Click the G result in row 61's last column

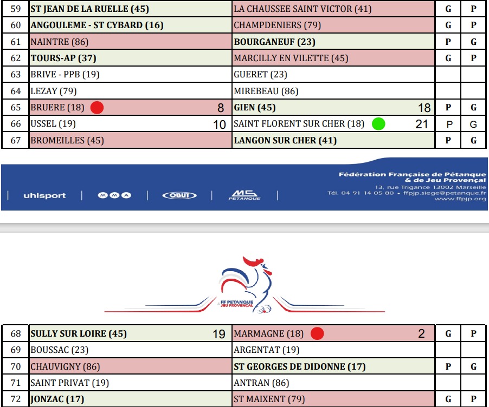(473, 42)
